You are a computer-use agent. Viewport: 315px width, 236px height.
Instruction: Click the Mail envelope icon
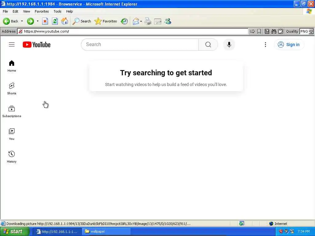(136, 21)
